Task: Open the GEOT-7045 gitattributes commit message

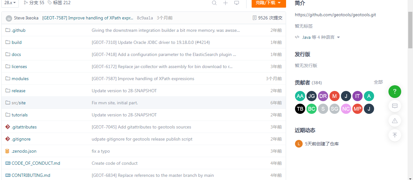Action: [142, 127]
